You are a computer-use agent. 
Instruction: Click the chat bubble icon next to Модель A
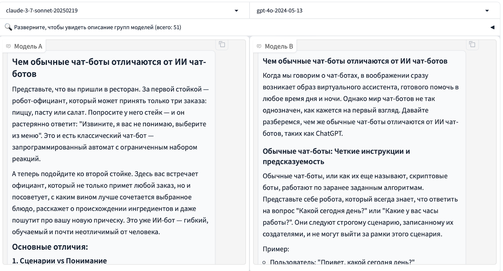(8, 46)
